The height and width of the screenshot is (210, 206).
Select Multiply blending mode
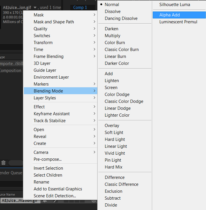[x=112, y=36]
